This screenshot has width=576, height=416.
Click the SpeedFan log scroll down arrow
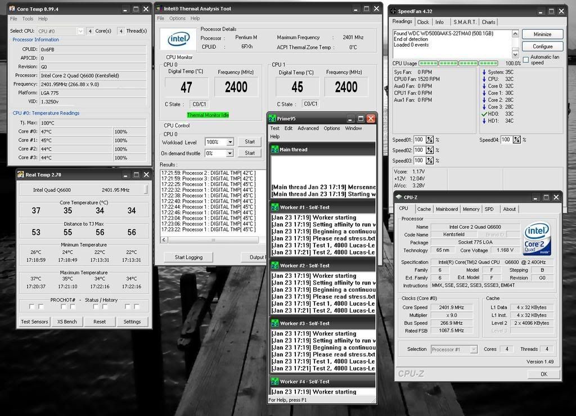pos(515,55)
